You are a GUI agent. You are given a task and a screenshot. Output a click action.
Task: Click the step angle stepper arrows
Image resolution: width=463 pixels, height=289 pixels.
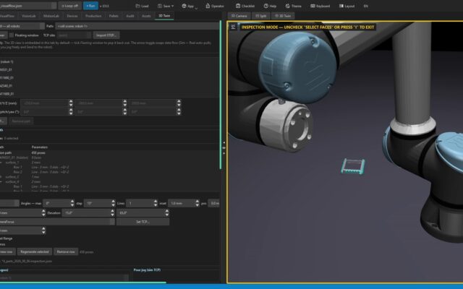[x=114, y=203]
